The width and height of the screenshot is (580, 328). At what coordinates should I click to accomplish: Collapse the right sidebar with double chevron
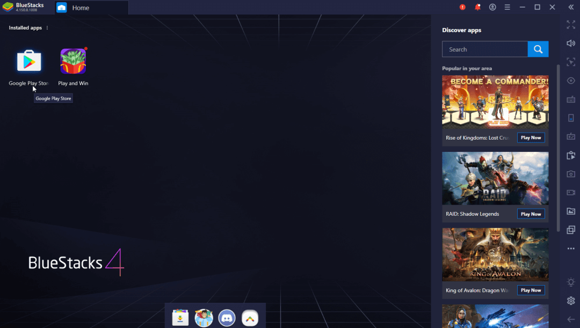[x=571, y=7]
